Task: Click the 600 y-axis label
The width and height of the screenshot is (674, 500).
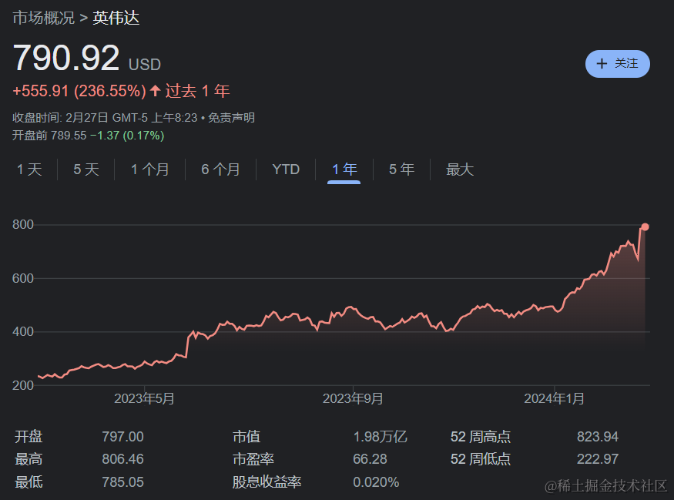Action: (23, 278)
